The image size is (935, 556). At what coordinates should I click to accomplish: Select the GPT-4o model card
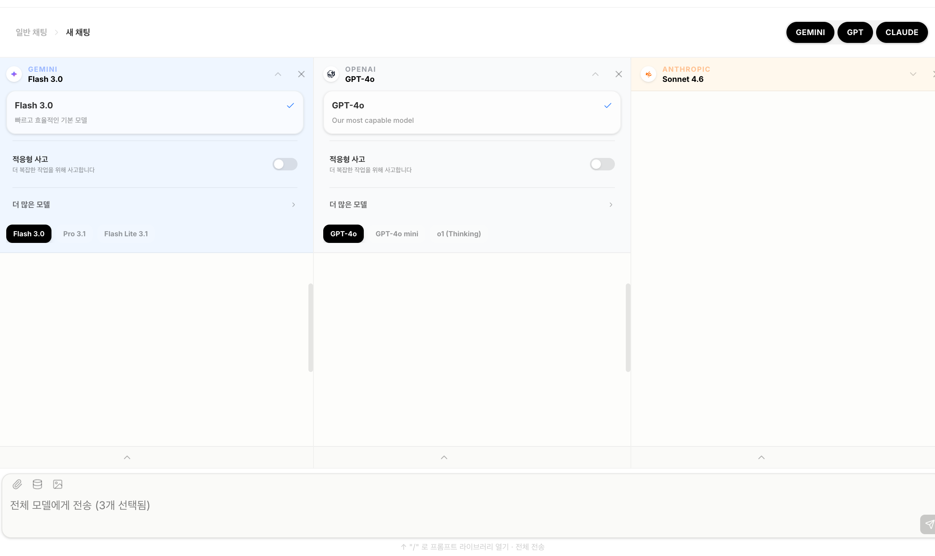[x=472, y=113]
